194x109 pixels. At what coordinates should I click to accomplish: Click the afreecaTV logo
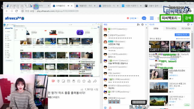point(15,18)
